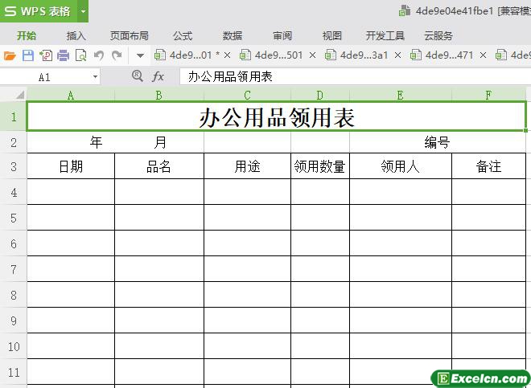Screen dimensions: 531x388
Task: Click the 品名 header cell
Action: click(x=159, y=166)
